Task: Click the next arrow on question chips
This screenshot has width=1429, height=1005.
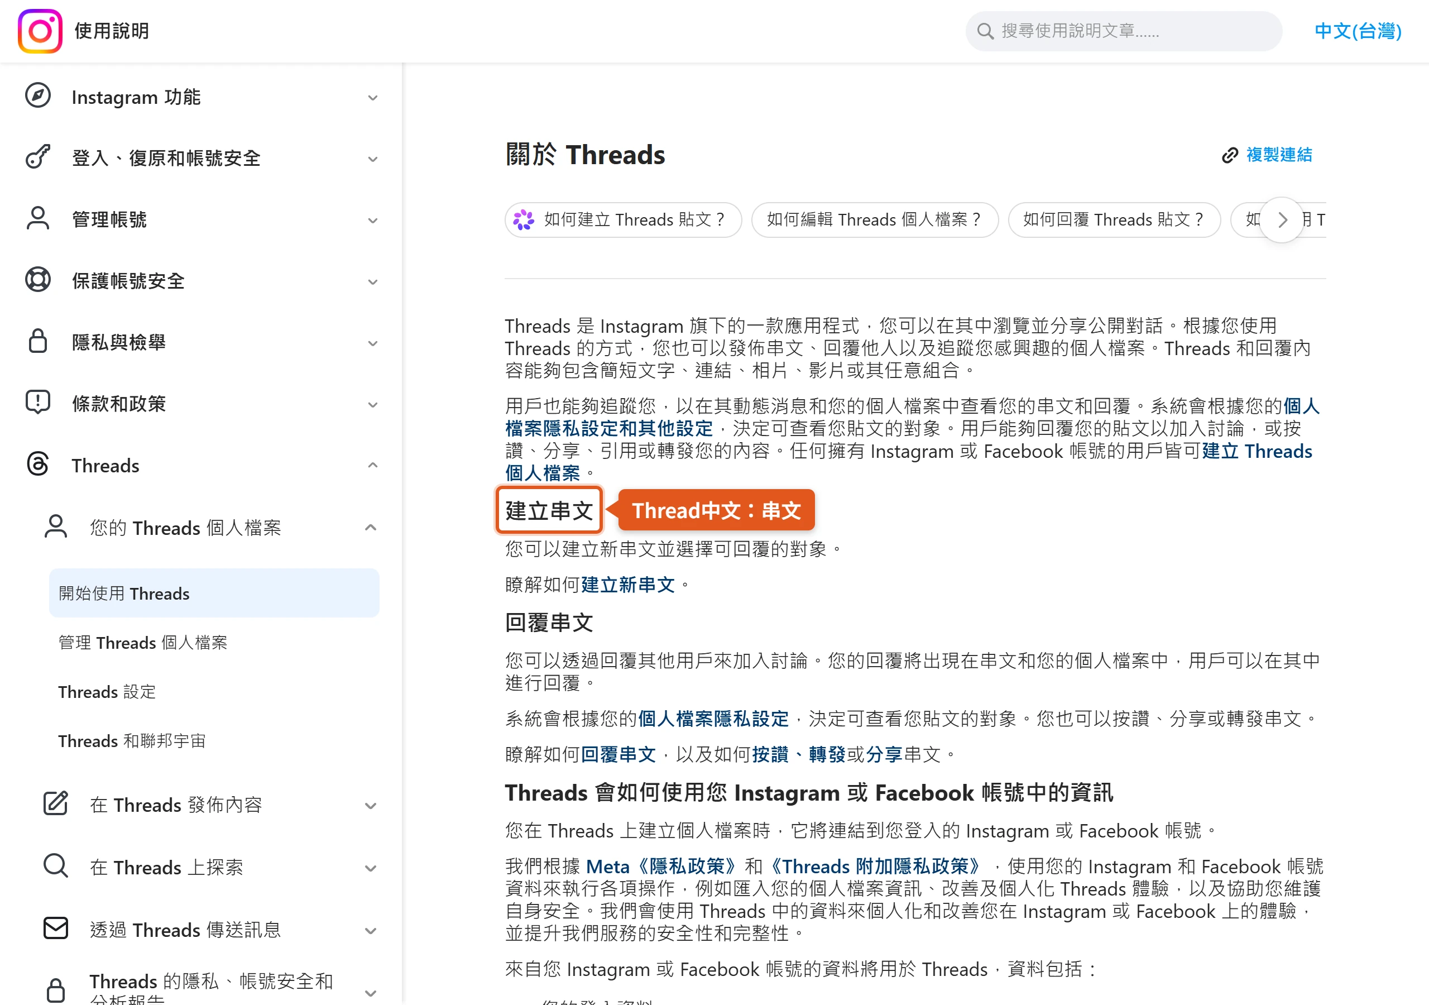Action: (1282, 220)
